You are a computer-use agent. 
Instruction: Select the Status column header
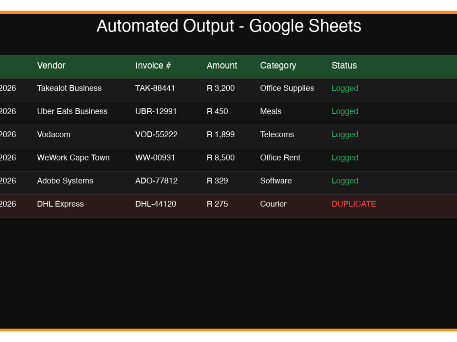[344, 65]
